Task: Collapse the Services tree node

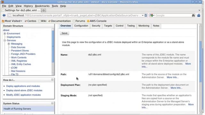Action: click(x=5, y=41)
